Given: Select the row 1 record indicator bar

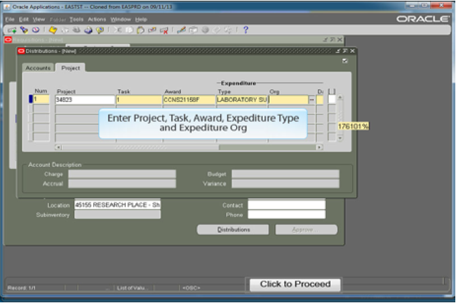Looking at the screenshot, I should tap(30, 99).
